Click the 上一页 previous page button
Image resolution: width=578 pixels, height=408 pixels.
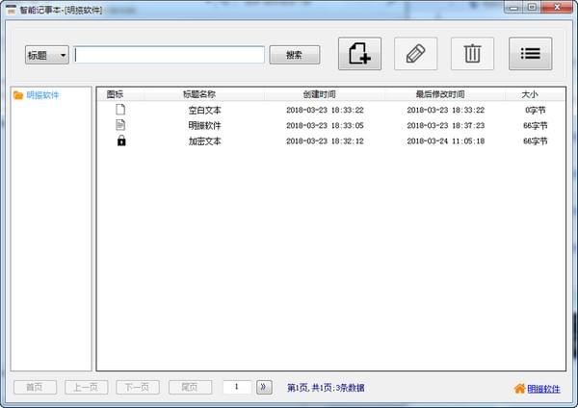87,387
